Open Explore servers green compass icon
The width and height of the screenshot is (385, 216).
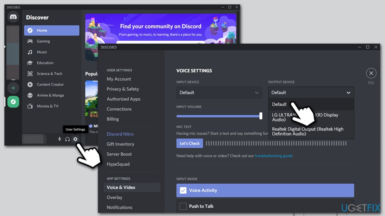tap(13, 102)
